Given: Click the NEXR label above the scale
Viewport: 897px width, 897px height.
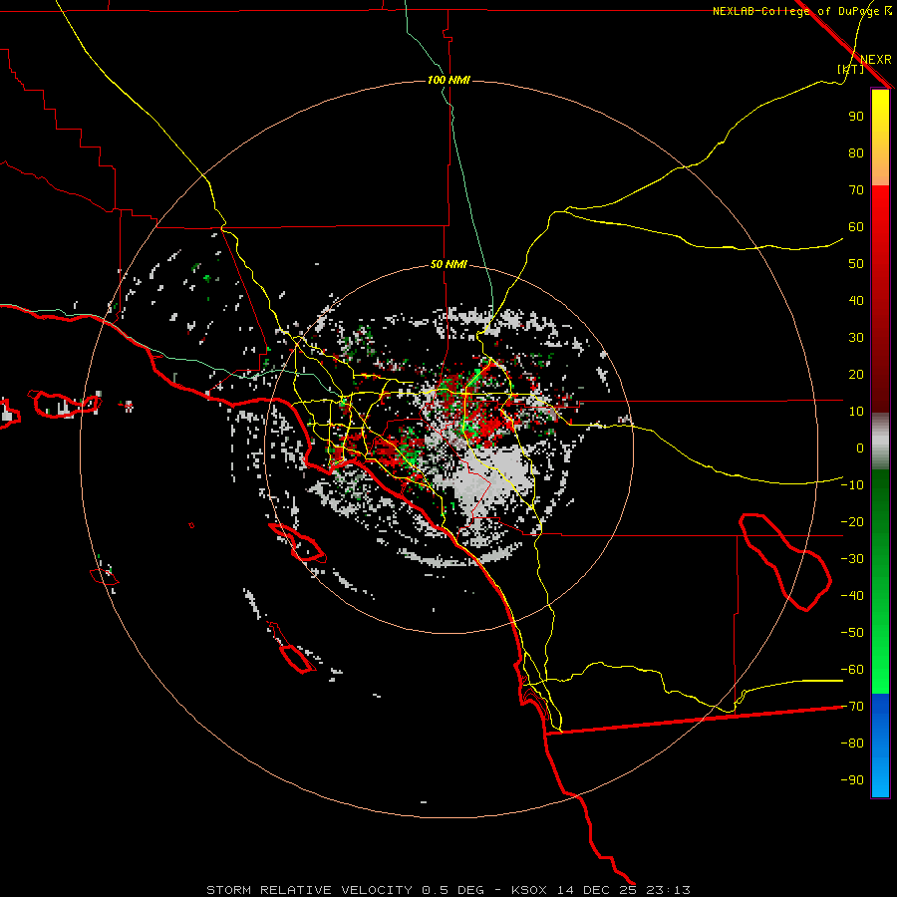Looking at the screenshot, I should pos(875,60).
